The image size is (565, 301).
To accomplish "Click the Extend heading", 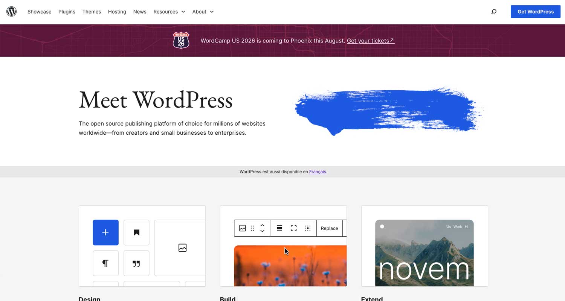I will click(x=372, y=299).
